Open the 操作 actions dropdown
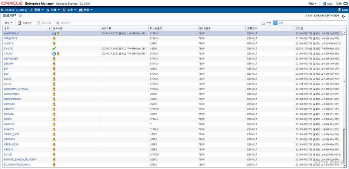 tap(8, 23)
